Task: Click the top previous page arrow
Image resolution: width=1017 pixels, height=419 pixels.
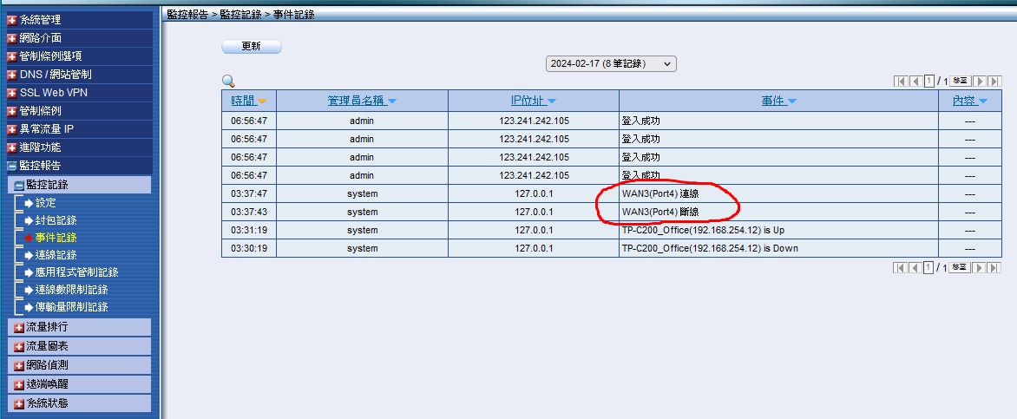Action: [x=915, y=81]
